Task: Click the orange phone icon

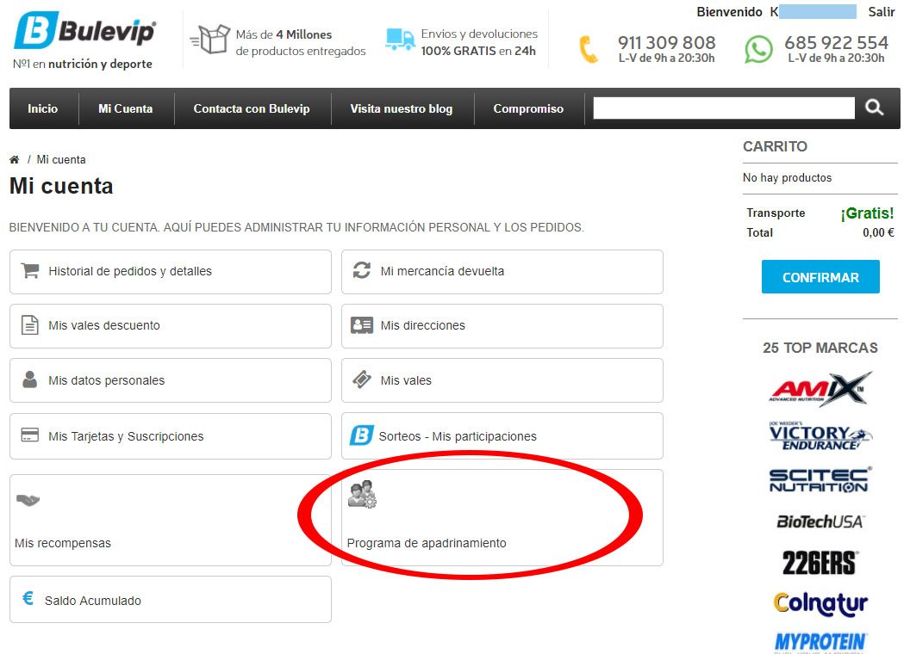Action: 589,49
